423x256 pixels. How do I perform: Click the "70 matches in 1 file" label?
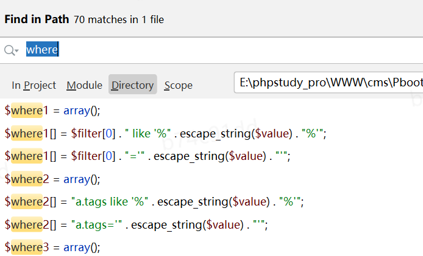[x=118, y=19]
